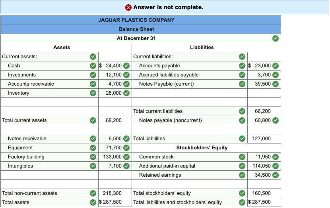Click check icon beside Total stockholders' equity
This screenshot has width=330, height=208.
(x=242, y=193)
